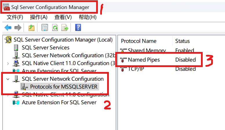225x130 pixels.
Task: Click the Protocols for MSSQLSERVER icon
Action: pos(24,87)
